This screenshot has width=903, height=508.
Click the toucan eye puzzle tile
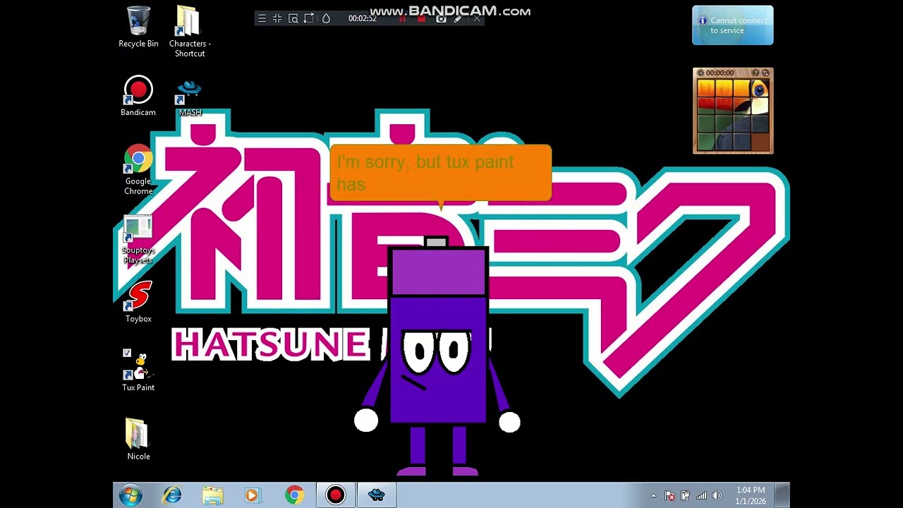pyautogui.click(x=760, y=88)
